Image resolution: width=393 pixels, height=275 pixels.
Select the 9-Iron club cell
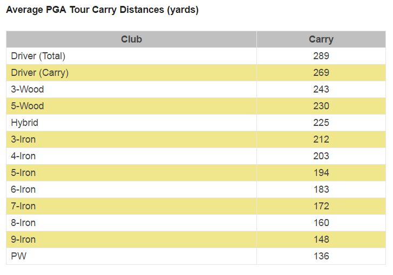pos(23,239)
